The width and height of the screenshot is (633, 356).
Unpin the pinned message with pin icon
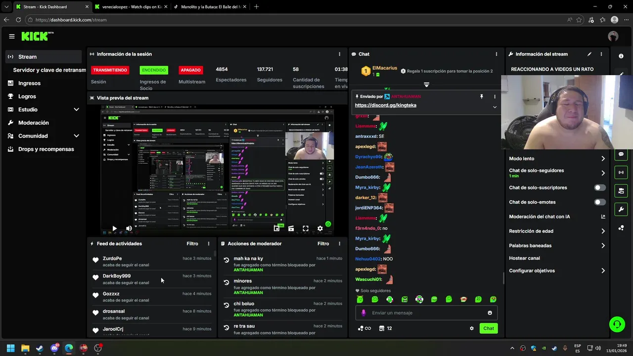pyautogui.click(x=481, y=97)
